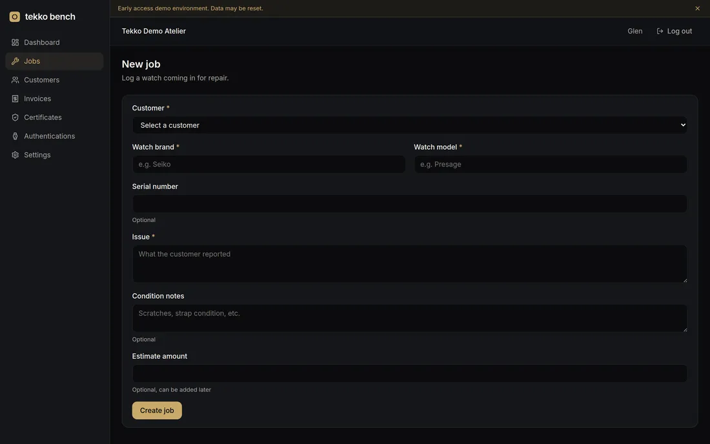Open Dashboard via its grid icon

(15, 42)
